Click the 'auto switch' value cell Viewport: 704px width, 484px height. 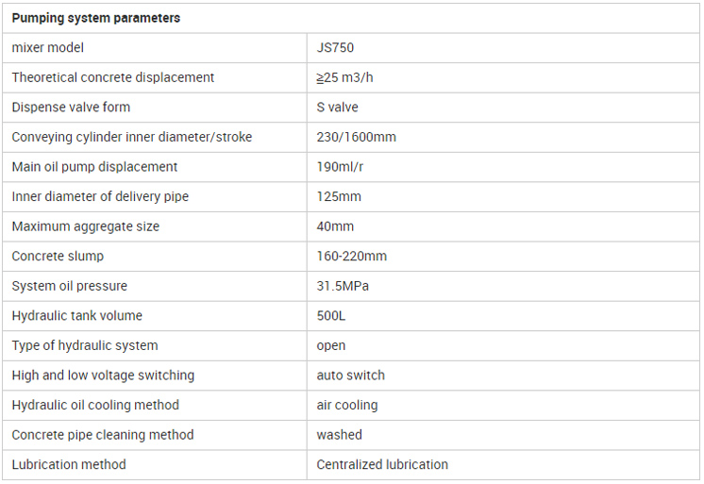coord(351,375)
